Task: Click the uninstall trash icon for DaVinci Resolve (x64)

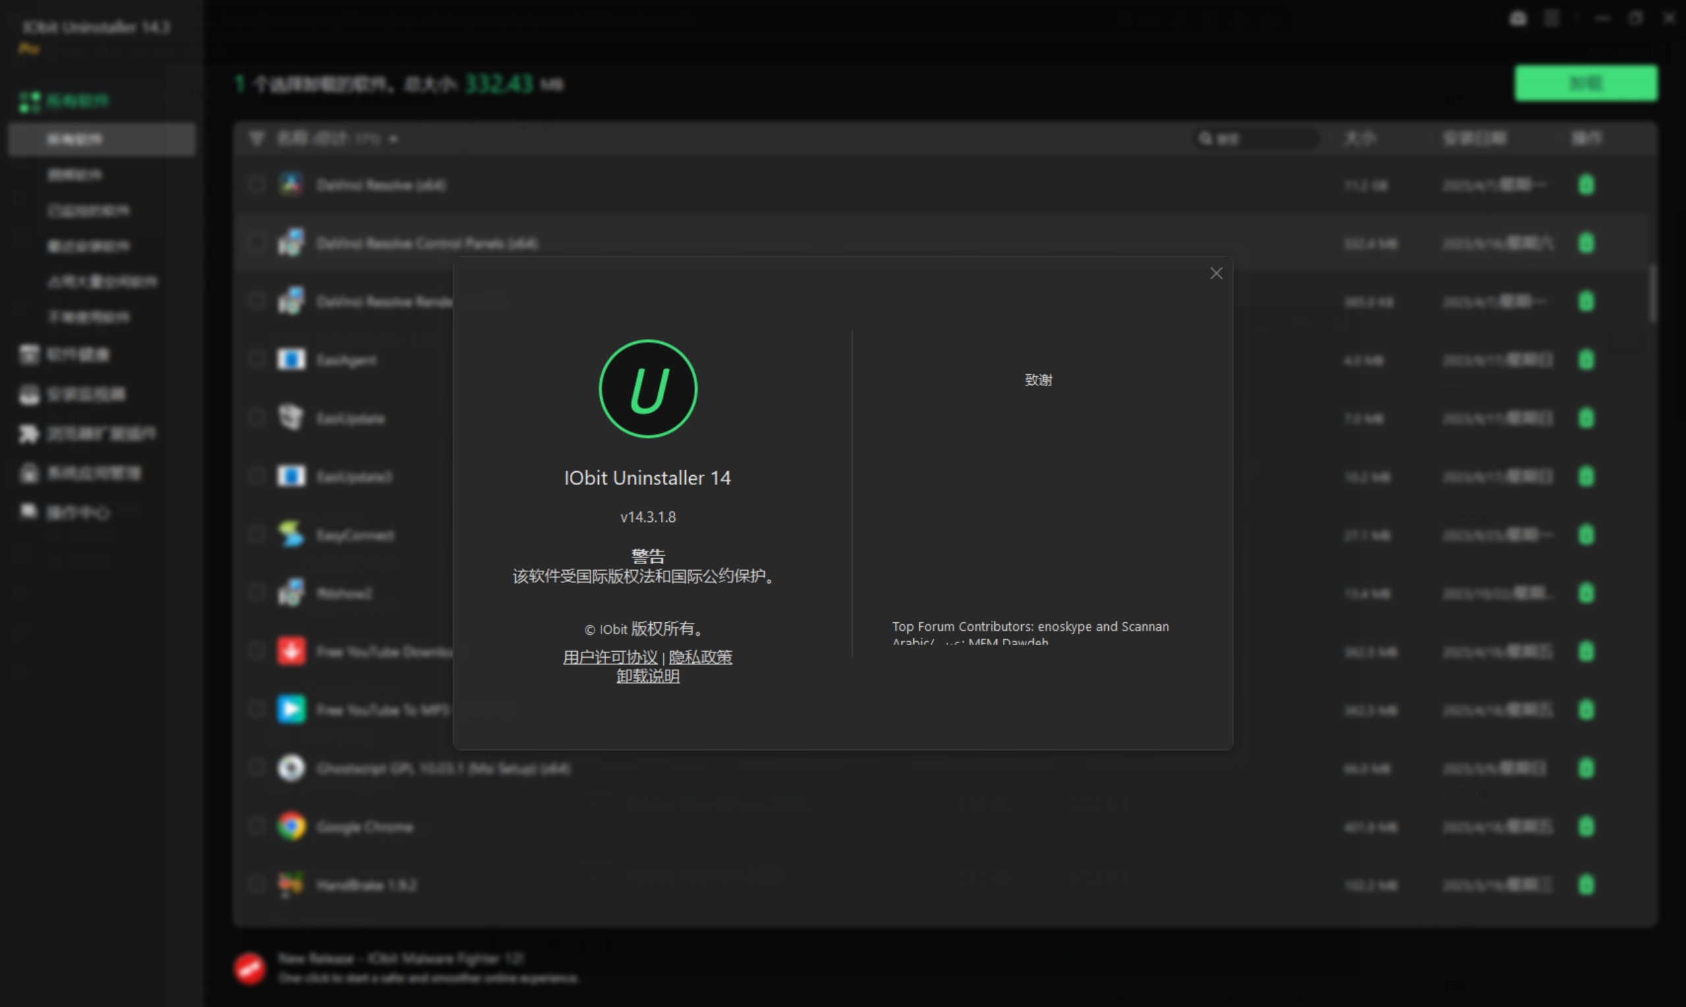Action: pos(1586,185)
